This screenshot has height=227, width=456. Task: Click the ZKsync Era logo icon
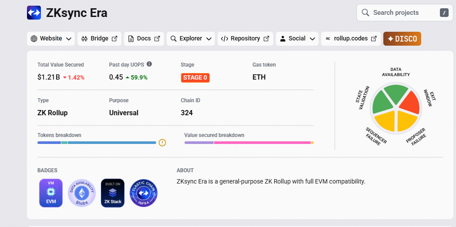[x=34, y=13]
